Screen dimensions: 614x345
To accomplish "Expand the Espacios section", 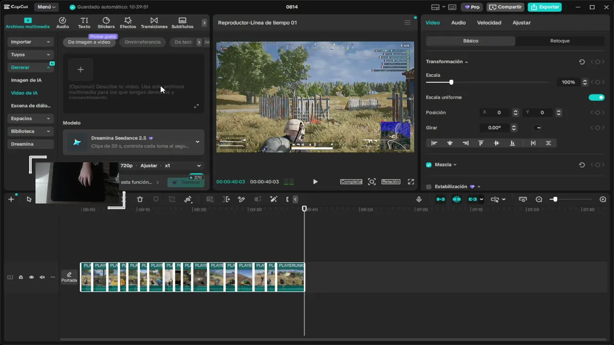I will pos(30,118).
